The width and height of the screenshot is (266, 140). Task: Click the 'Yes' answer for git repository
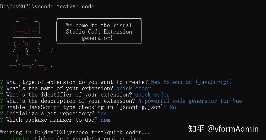102,114
